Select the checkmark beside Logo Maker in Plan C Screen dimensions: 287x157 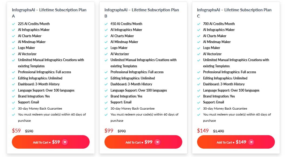tap(199, 48)
